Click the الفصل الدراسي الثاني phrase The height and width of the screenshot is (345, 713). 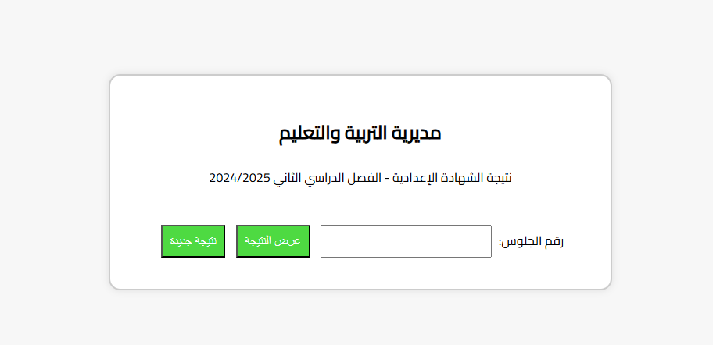[327, 178]
